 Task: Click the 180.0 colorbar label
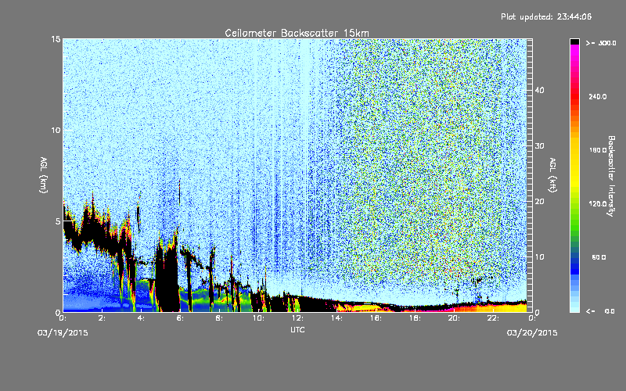pyautogui.click(x=598, y=150)
